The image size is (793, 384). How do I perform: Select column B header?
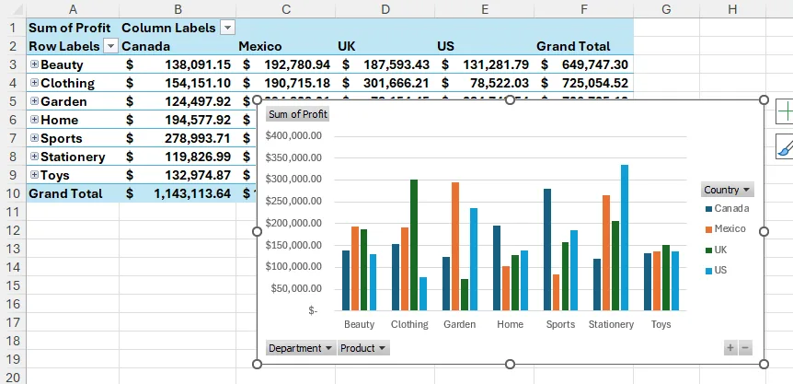point(178,8)
